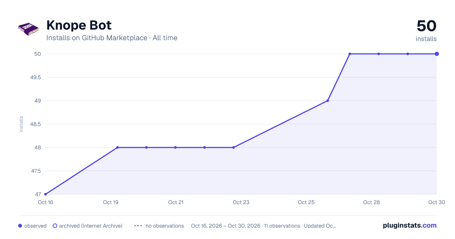This screenshot has width=455, height=239.
Task: Select the first data point reaching 50 installs
Action: [350, 54]
